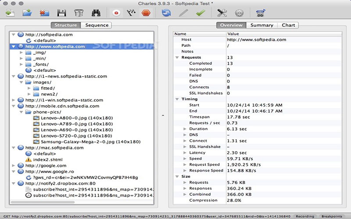Viewport: 351px width, 219px height.
Task: Click the split pane divider arrow handle
Action: tap(163, 116)
